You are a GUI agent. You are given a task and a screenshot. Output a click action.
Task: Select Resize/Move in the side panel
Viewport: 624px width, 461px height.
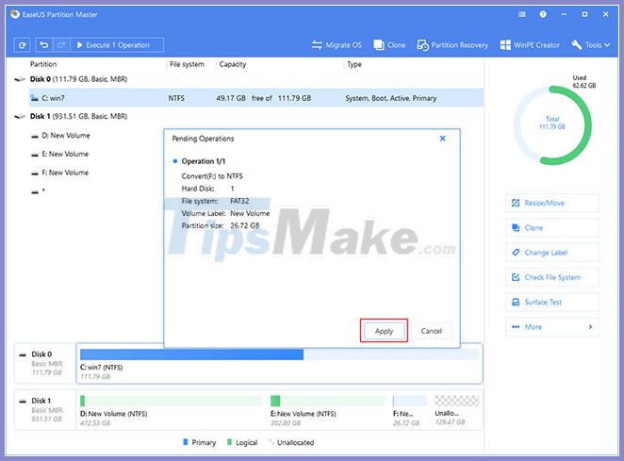(x=551, y=203)
